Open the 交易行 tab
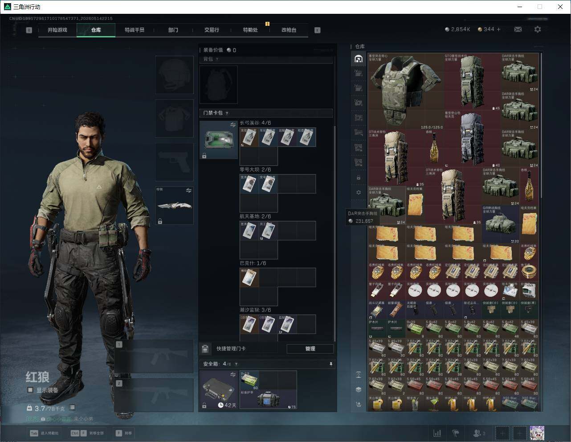Image resolution: width=571 pixels, height=442 pixels. 212,30
